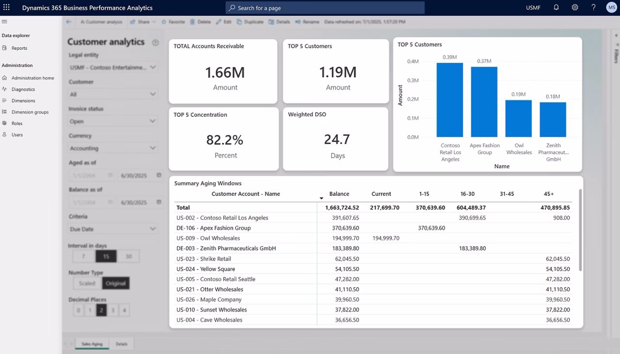Mark report as Favorite
Viewport: 620px width, 354px height.
pyautogui.click(x=173, y=22)
